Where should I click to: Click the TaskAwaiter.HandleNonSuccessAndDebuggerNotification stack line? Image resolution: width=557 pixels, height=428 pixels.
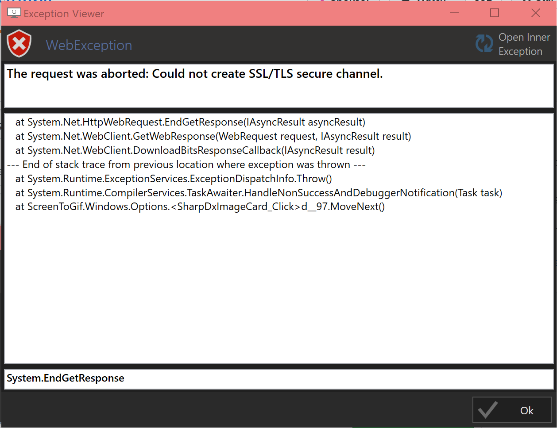[259, 192]
